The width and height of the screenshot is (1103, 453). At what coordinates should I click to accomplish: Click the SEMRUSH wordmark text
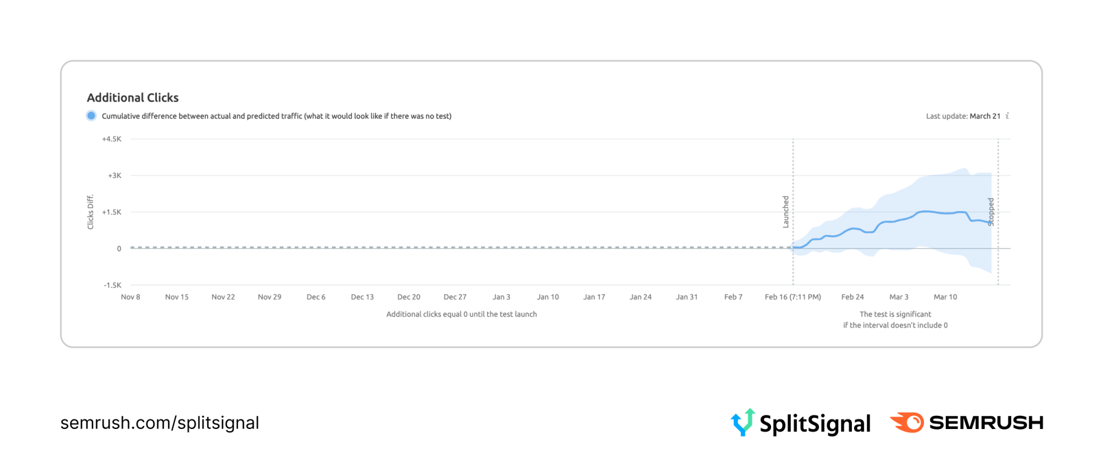coord(986,422)
